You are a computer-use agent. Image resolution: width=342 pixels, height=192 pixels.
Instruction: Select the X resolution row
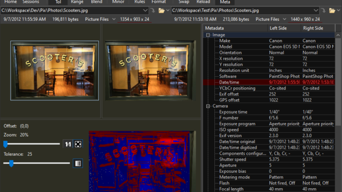point(269,59)
